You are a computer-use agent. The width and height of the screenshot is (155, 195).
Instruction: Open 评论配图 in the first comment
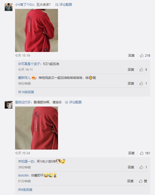point(63,5)
